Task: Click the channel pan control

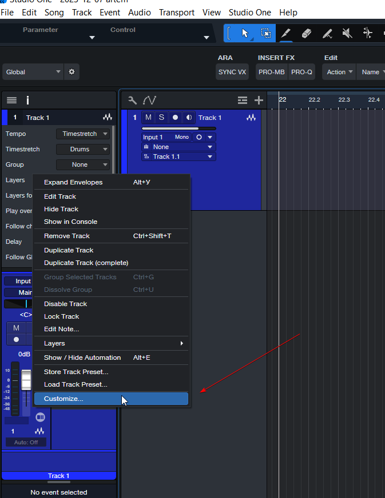Action: pyautogui.click(x=18, y=304)
